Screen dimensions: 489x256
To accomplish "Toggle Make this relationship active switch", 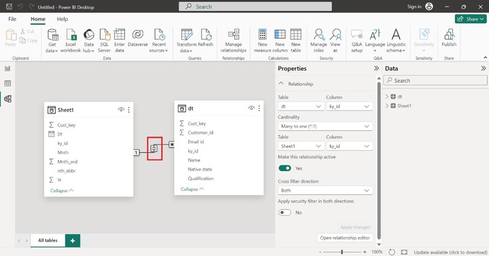I will 285,168.
